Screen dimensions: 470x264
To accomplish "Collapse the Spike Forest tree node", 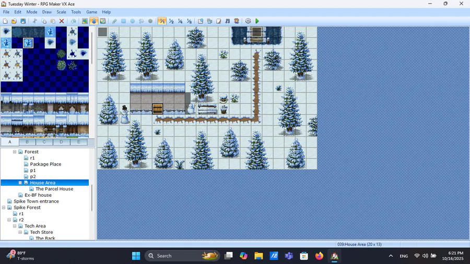I will pyautogui.click(x=4, y=208).
